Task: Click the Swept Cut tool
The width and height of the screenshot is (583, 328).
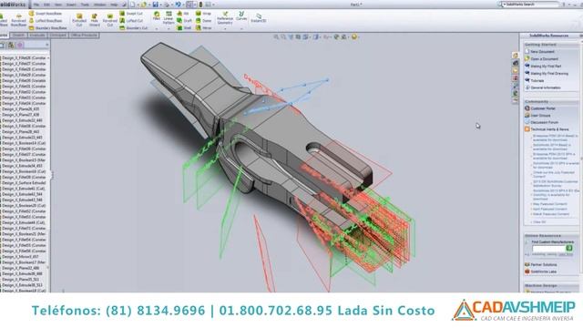Action: pyautogui.click(x=131, y=14)
